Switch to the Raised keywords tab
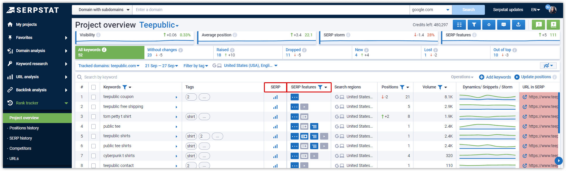 tap(248, 53)
